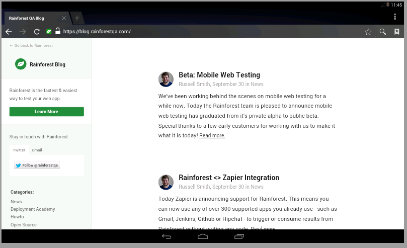Tap Android recent apps button
Screen dimensions: 407x248
click(x=239, y=236)
